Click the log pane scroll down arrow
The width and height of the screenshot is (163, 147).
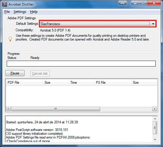pyautogui.click(x=155, y=139)
